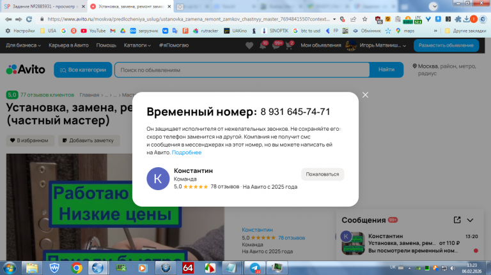Go to Avito home via logo

26,70
